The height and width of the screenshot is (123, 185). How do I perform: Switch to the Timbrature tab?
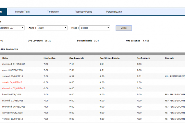53,12
